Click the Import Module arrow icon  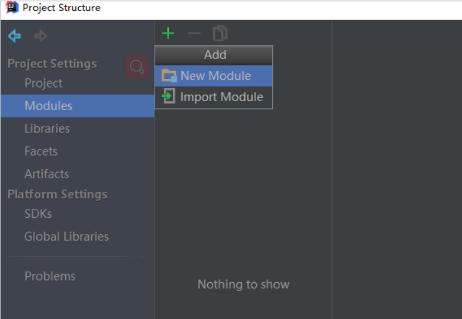pyautogui.click(x=169, y=96)
